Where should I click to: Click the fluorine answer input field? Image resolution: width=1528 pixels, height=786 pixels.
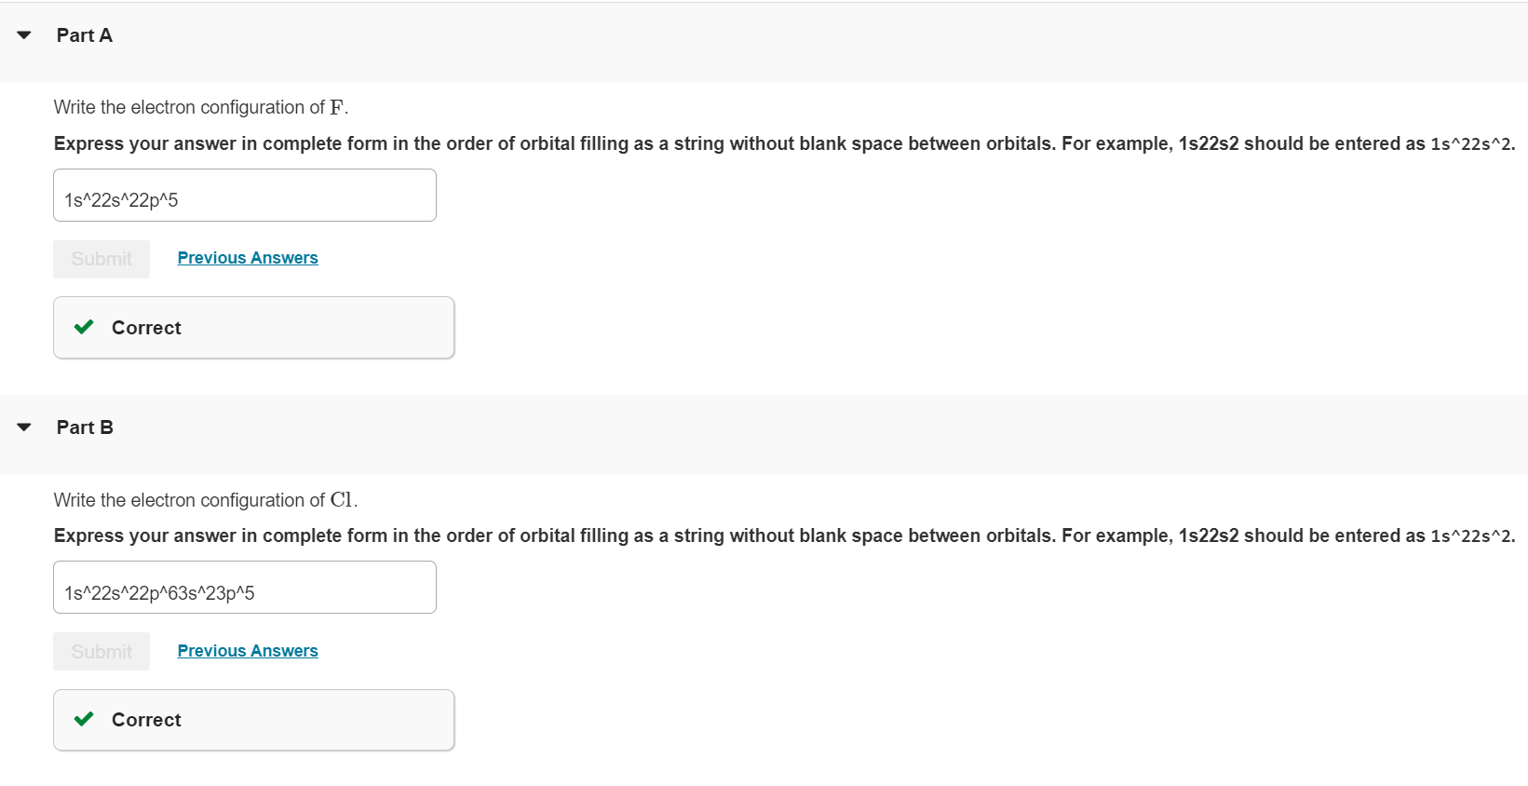[244, 196]
